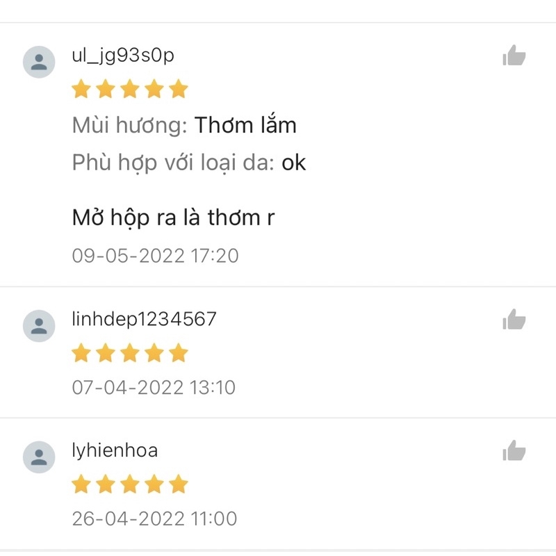The width and height of the screenshot is (556, 556).
Task: Click the timestamp 09-05-2022 17:20
Action: (155, 256)
